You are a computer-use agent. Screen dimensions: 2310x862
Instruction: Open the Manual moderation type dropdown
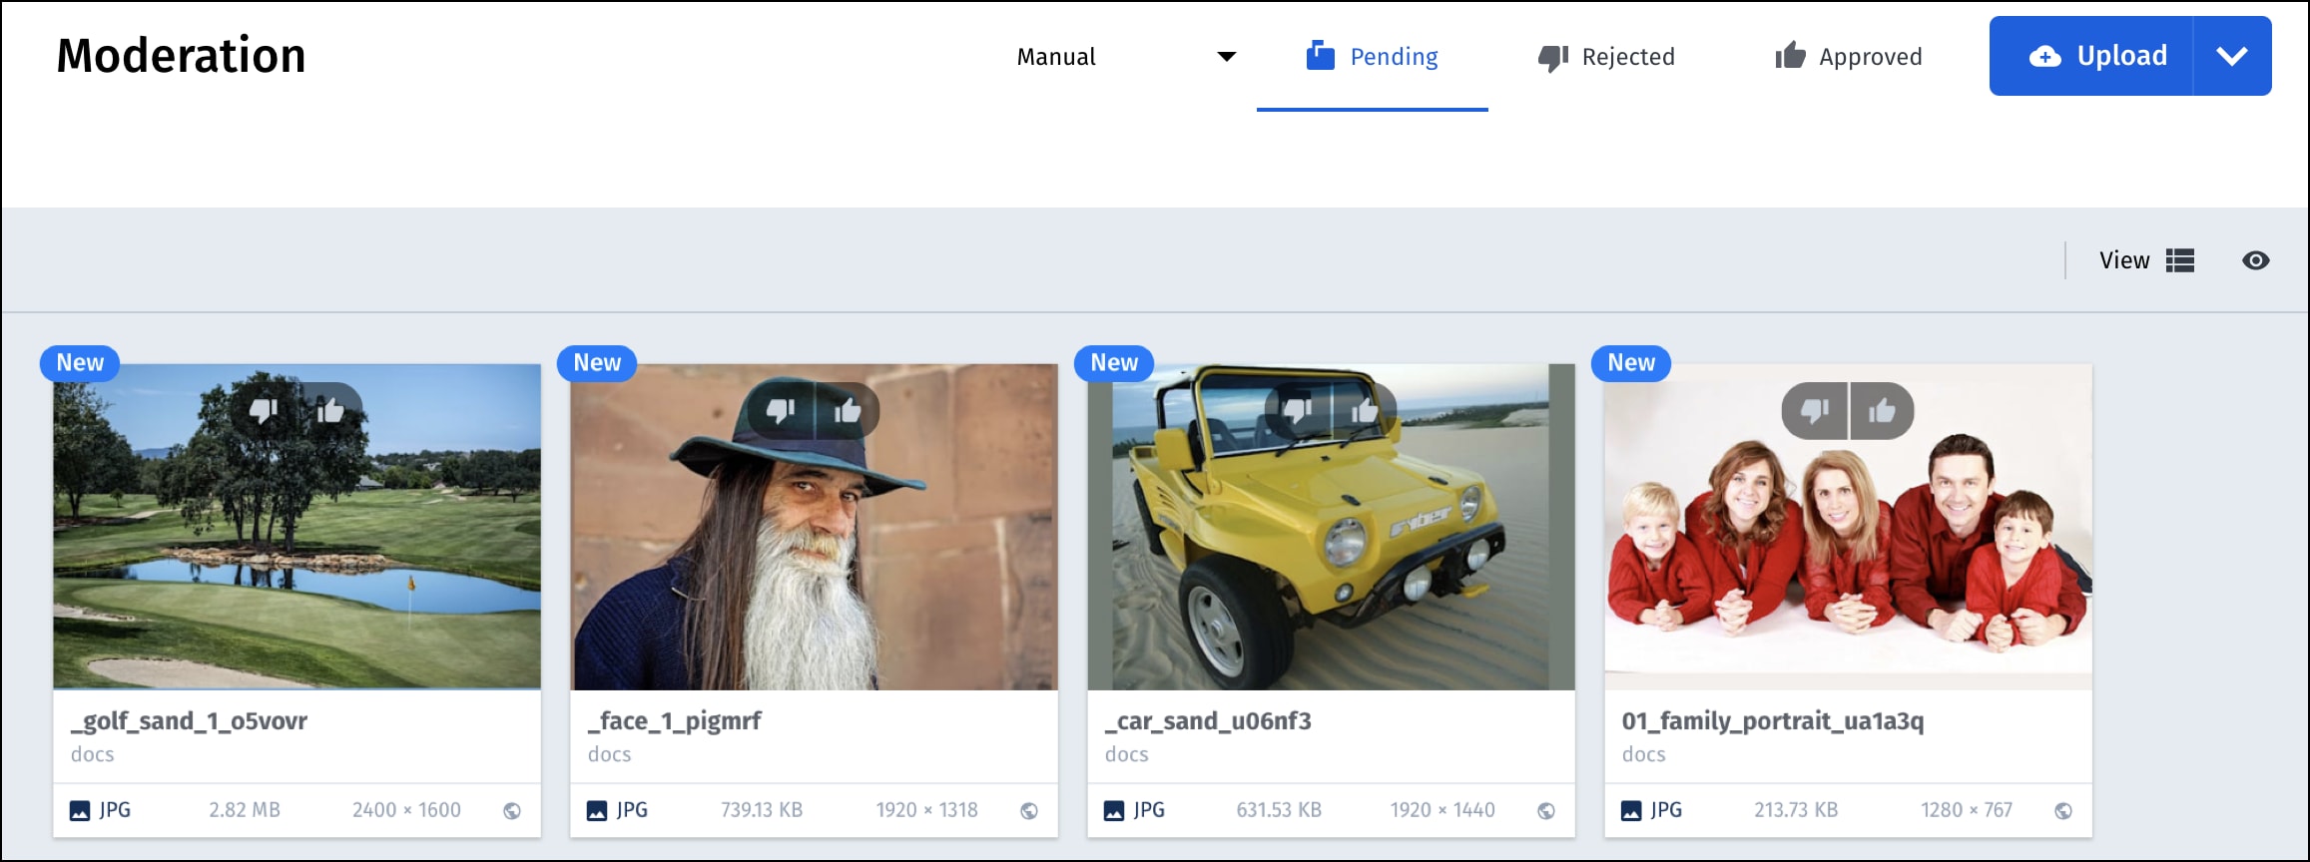[1125, 57]
